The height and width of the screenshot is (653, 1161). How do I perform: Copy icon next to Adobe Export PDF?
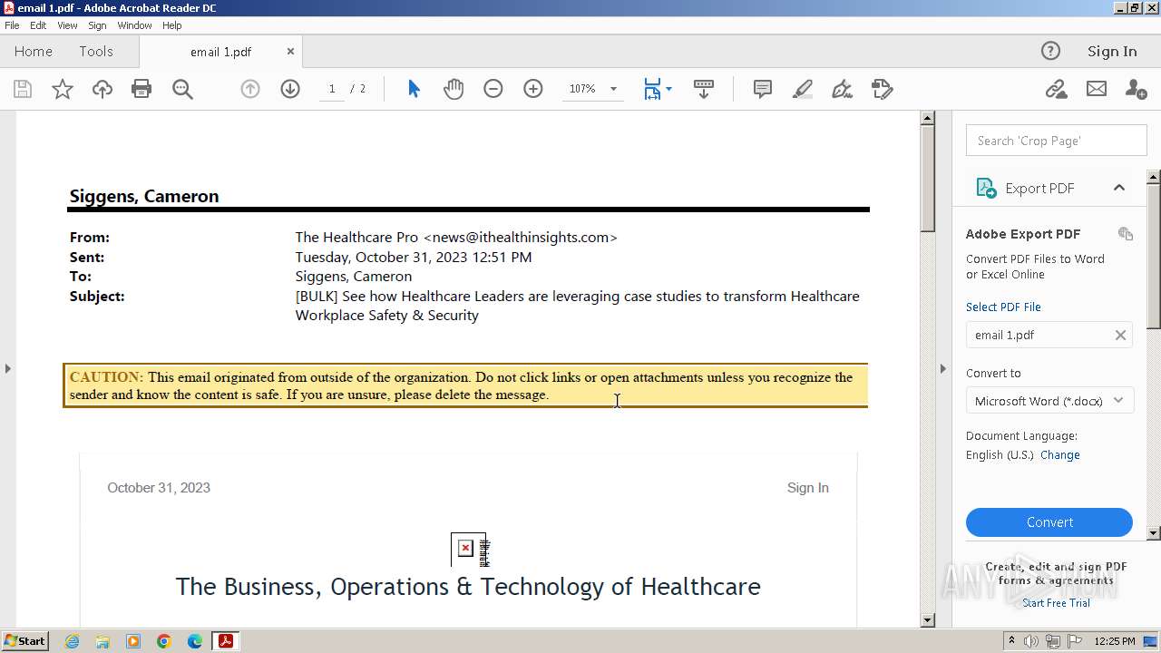1126,234
